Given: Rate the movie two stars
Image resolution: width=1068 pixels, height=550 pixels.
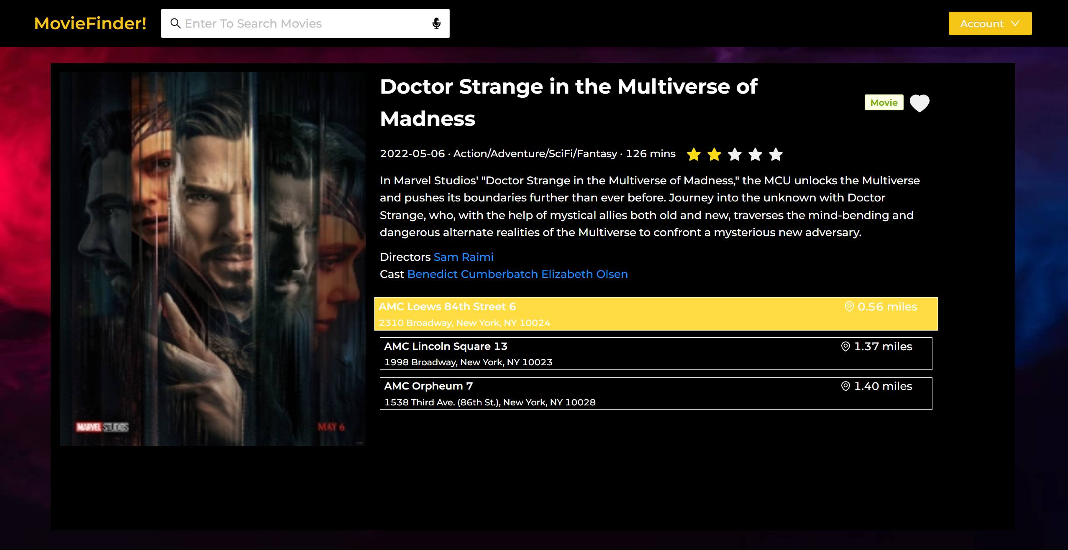Looking at the screenshot, I should [714, 154].
